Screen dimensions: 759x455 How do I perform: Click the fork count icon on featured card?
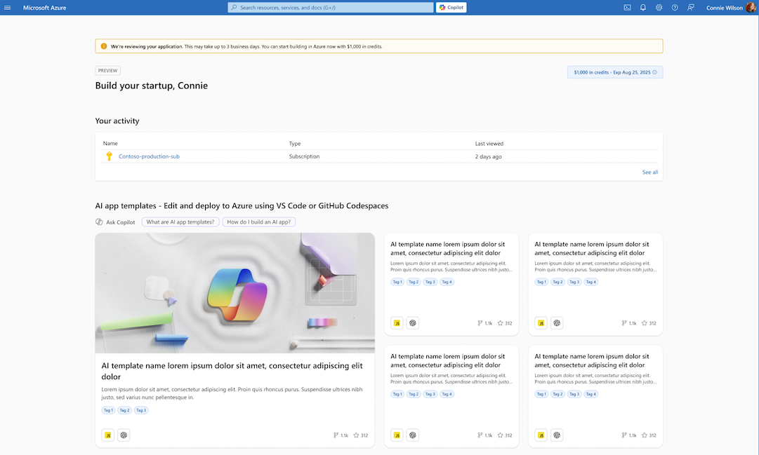(336, 435)
